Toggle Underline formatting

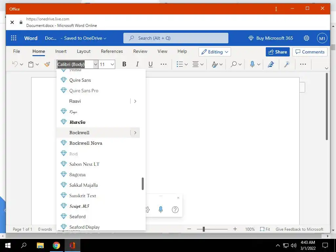pos(151,64)
